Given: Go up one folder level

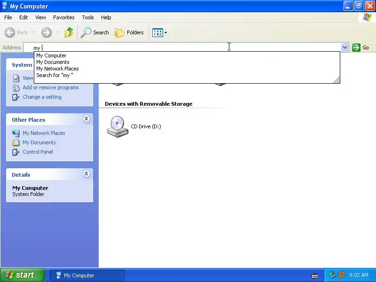Looking at the screenshot, I should pyautogui.click(x=69, y=32).
